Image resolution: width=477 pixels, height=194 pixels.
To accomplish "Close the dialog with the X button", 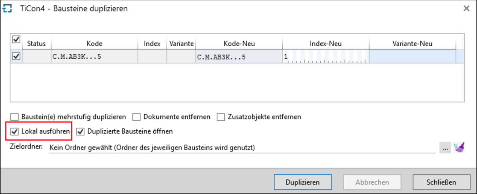I will pyautogui.click(x=466, y=8).
